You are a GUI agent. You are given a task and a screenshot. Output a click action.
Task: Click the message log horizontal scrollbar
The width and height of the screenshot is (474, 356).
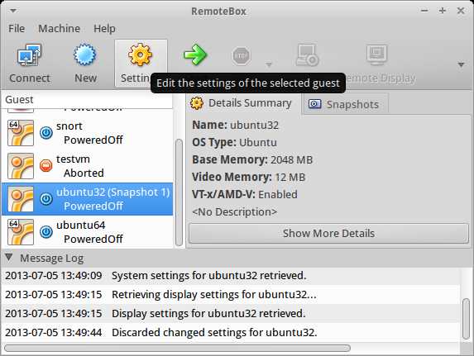(178, 348)
